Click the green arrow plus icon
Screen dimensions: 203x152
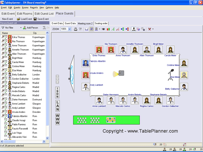coord(113,29)
